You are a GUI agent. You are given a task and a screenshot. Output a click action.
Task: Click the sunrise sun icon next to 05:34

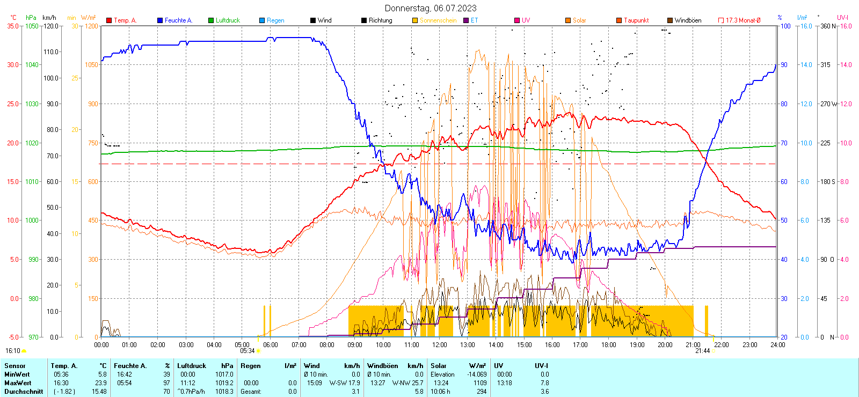tap(258, 351)
